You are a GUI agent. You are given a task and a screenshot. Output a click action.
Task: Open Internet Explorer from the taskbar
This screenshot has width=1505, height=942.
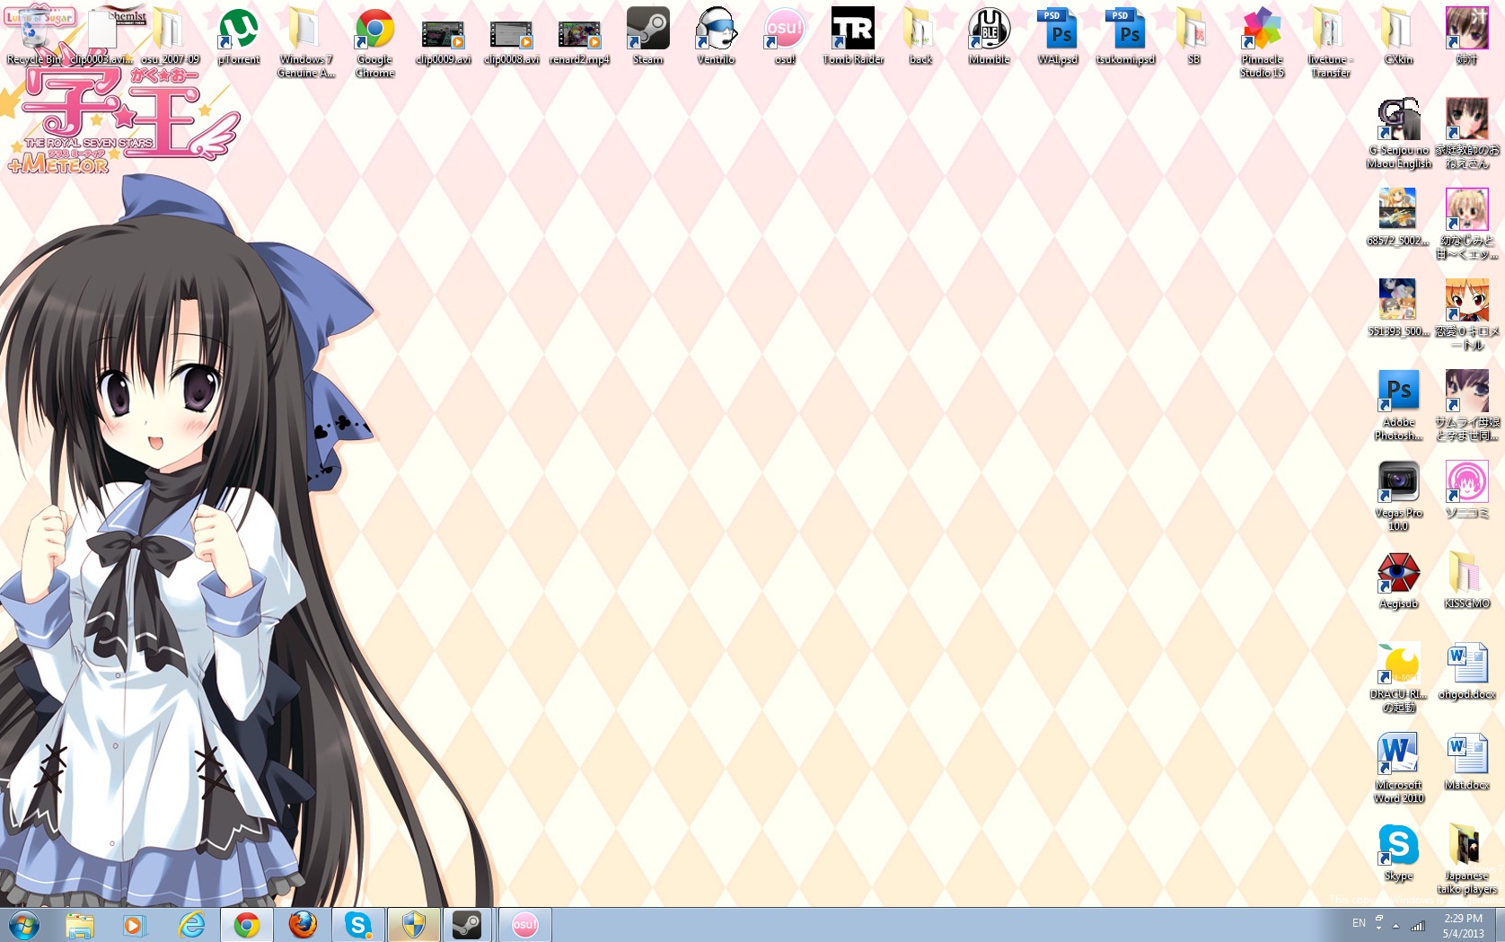191,925
